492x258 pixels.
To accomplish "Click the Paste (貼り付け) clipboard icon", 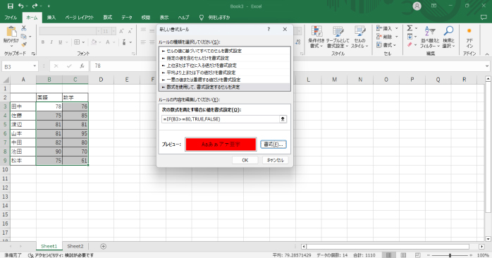I will [11, 32].
